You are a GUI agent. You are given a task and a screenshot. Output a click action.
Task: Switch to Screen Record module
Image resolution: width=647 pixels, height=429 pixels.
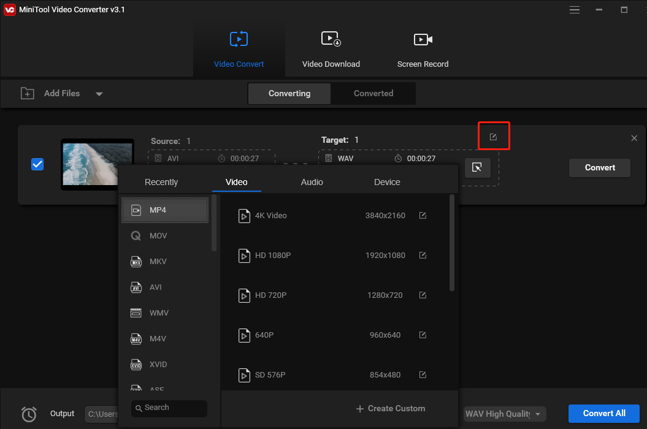[x=423, y=50]
